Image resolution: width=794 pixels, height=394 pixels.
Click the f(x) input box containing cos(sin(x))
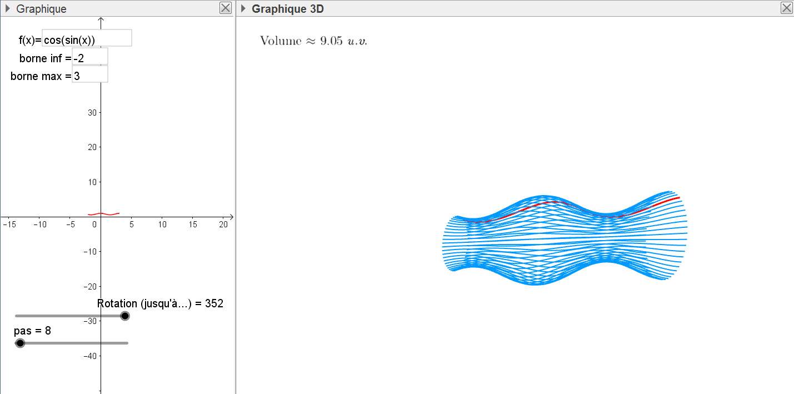(87, 38)
